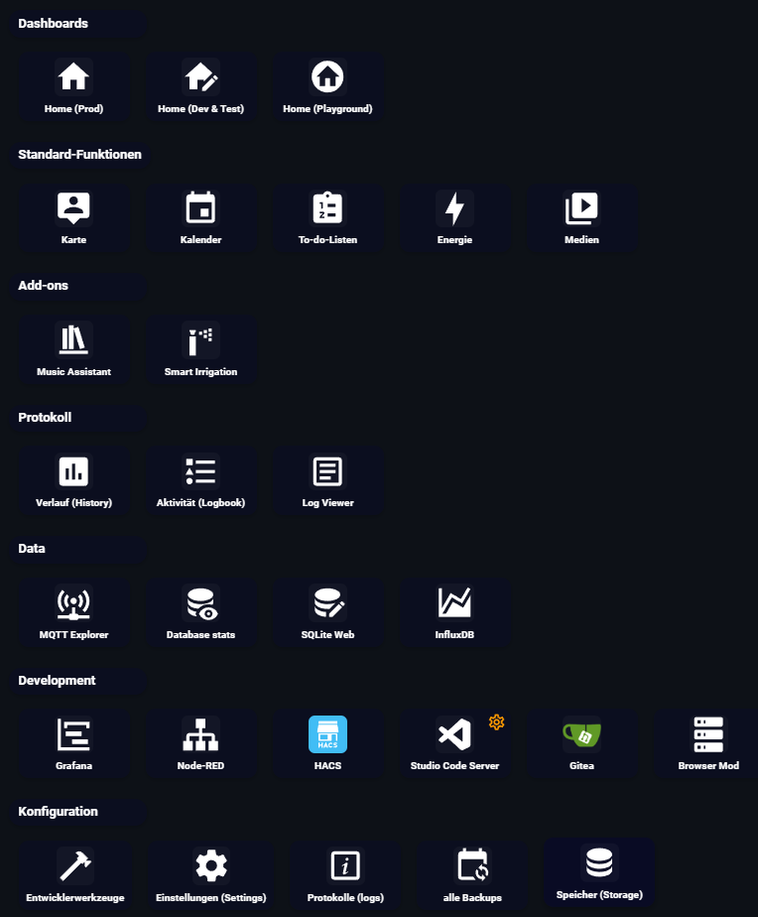Open the Browser Mod server icon
The width and height of the screenshot is (758, 917).
(708, 734)
